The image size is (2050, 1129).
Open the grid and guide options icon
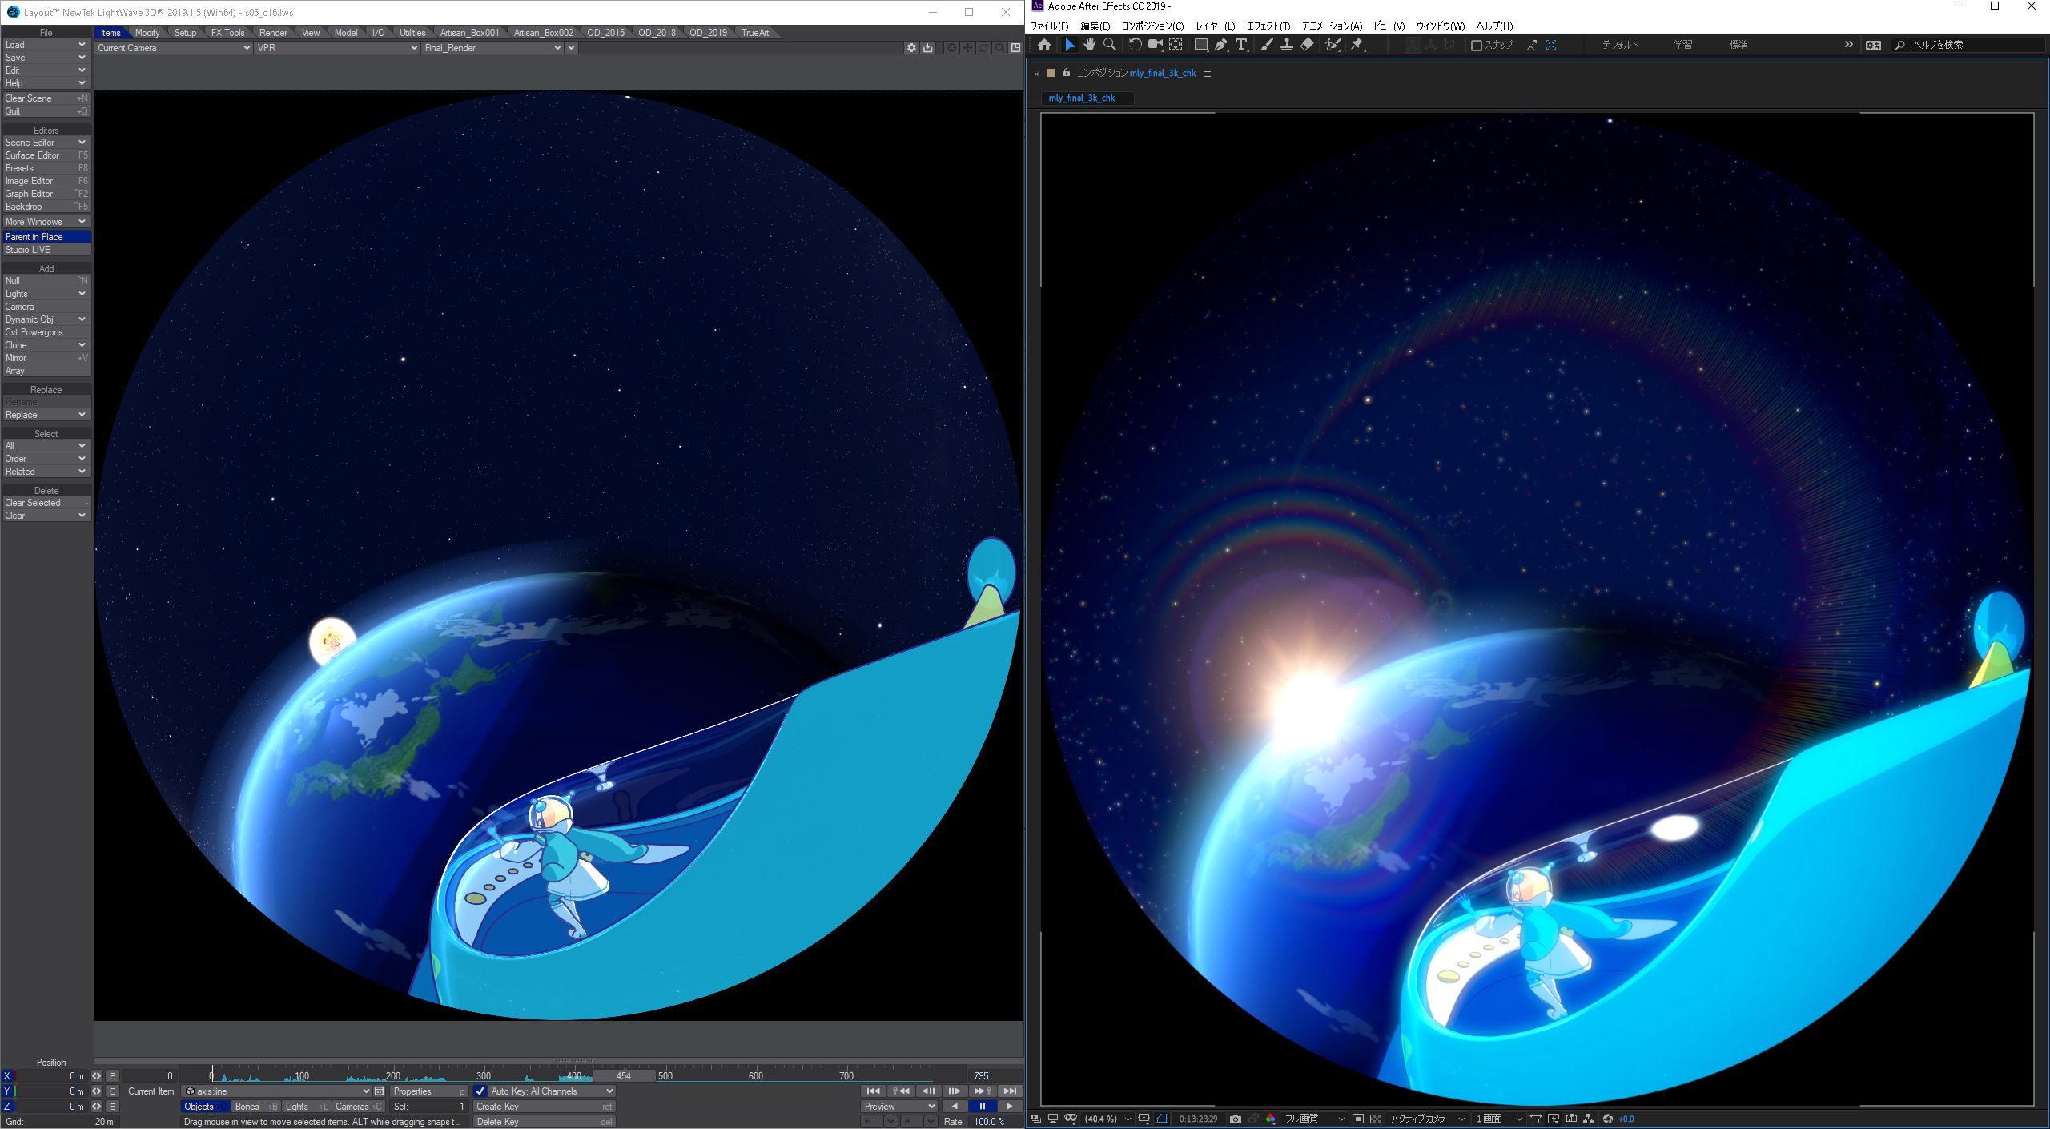tap(1144, 1119)
